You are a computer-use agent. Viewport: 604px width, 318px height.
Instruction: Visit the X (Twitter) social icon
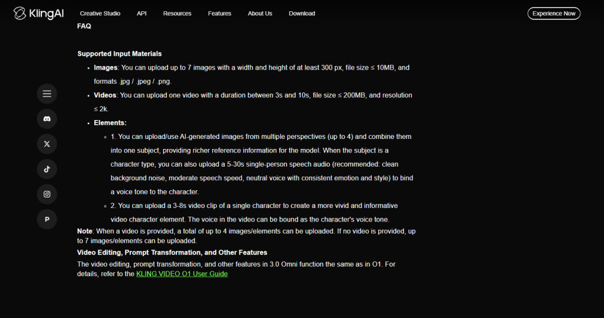(x=47, y=144)
